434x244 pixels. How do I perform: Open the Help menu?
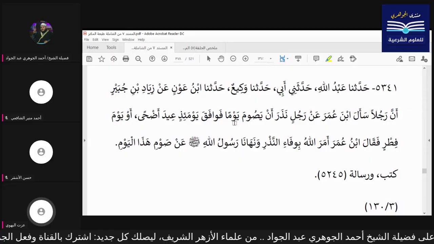click(141, 40)
